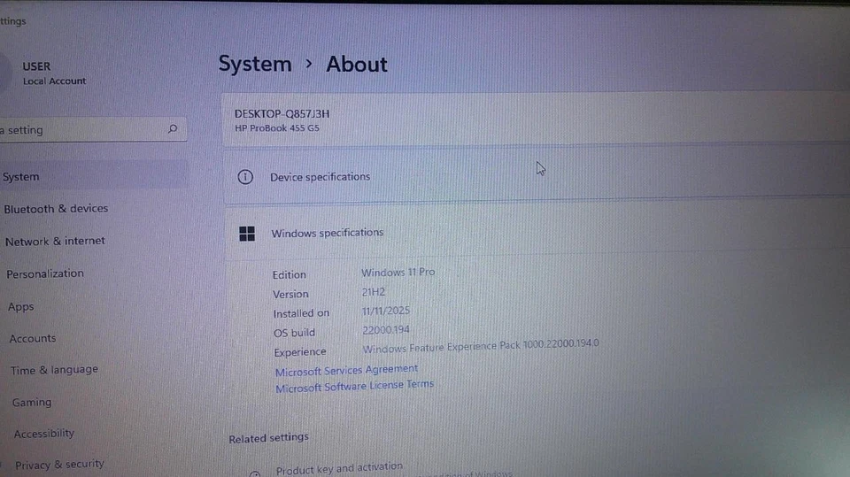Image resolution: width=850 pixels, height=477 pixels.
Task: Select the device name DESKTOP-Q857J3H
Action: [x=282, y=114]
